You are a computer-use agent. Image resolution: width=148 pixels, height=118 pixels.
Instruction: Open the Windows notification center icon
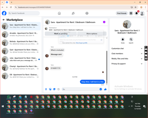click(x=144, y=106)
